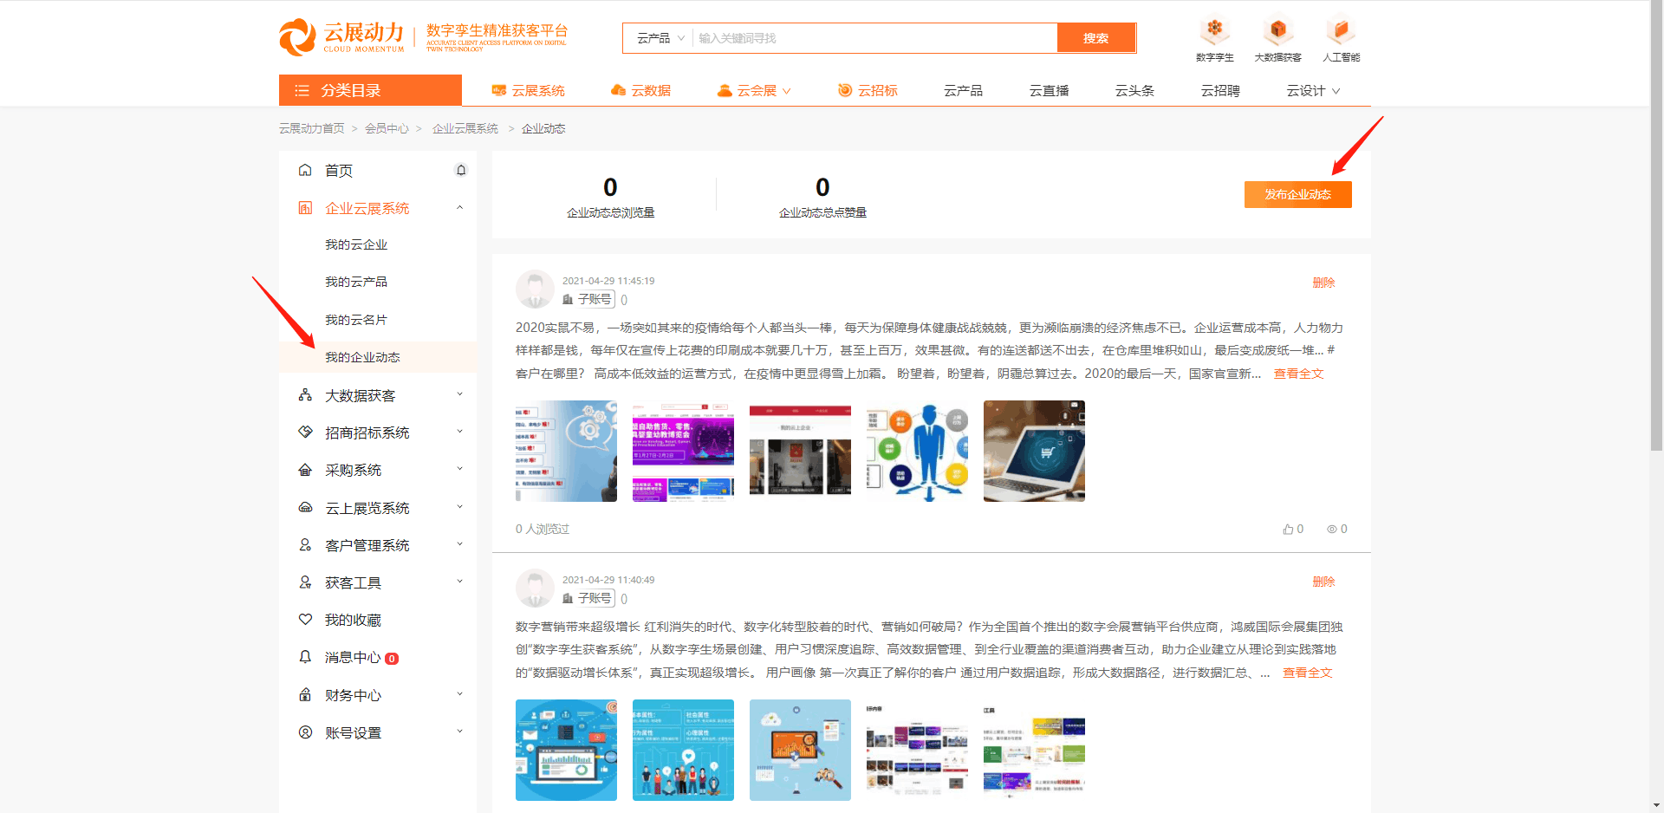Collapse the 企业云展系统 sidebar section
Image resolution: width=1664 pixels, height=813 pixels.
[x=459, y=207]
